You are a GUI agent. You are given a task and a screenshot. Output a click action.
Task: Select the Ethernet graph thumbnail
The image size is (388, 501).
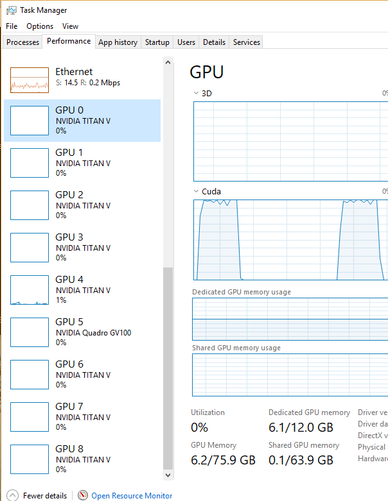[30, 80]
